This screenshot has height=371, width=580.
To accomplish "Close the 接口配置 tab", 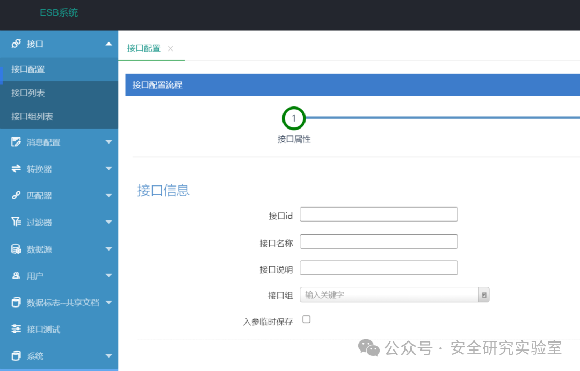I will [x=171, y=48].
